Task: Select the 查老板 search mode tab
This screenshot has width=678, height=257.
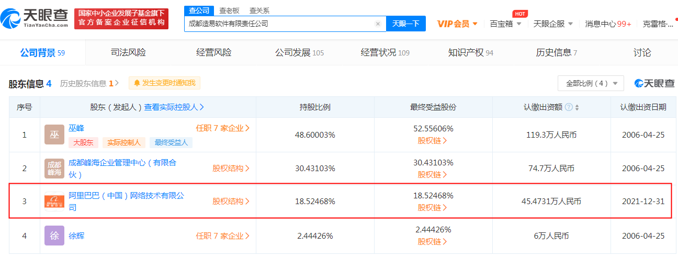Action: click(229, 10)
